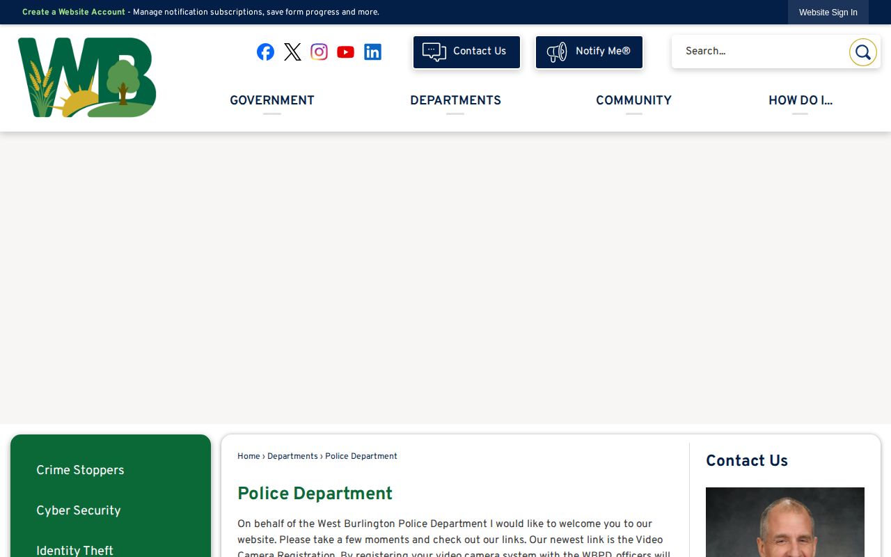Screen dimensions: 891x557
Task: Click the Departments breadcrumb link
Action: (292, 457)
